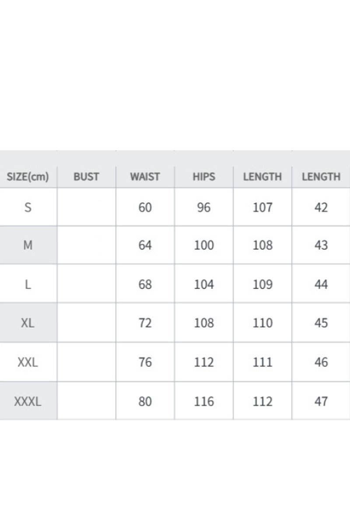Select the L size row label
Image resolution: width=350 pixels, height=526 pixels.
tap(28, 284)
